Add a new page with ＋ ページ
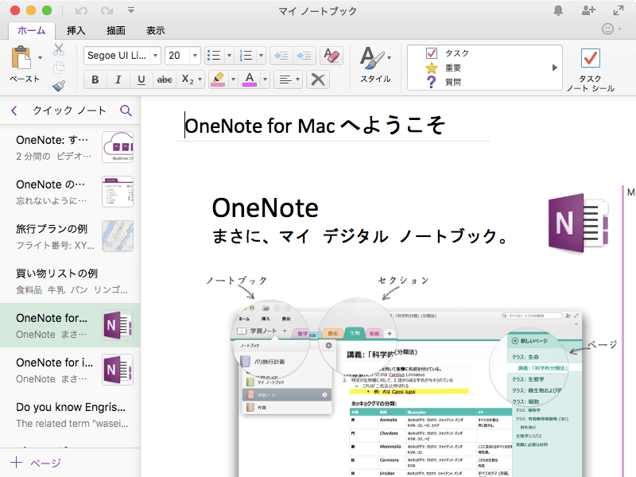The height and width of the screenshot is (477, 636). click(36, 463)
